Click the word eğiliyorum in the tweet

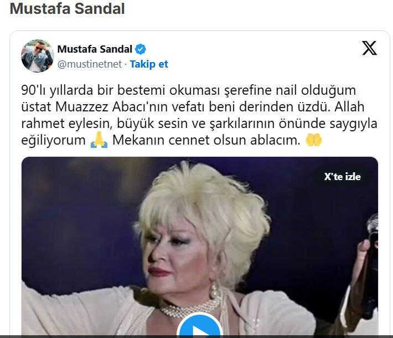point(53,140)
